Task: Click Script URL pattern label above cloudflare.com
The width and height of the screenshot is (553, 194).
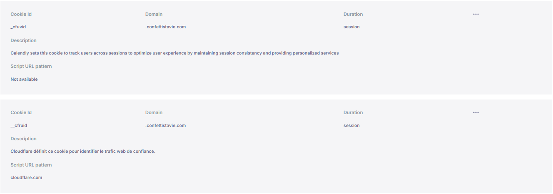Action: [31, 165]
